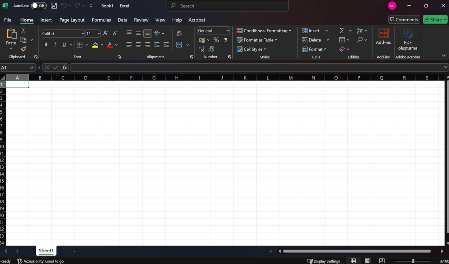Open the Page Layout tab
The height and width of the screenshot is (264, 449).
pos(72,20)
